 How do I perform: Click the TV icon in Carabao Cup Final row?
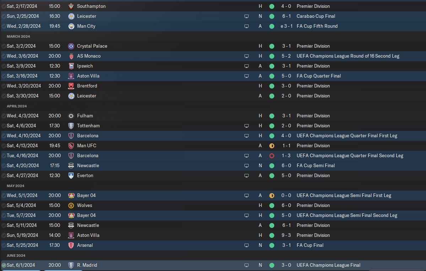click(x=247, y=16)
